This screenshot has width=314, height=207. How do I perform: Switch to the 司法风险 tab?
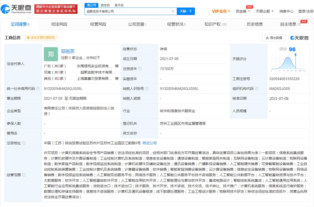click(x=59, y=24)
